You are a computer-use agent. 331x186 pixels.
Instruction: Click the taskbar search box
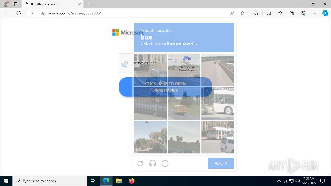tap(50, 181)
